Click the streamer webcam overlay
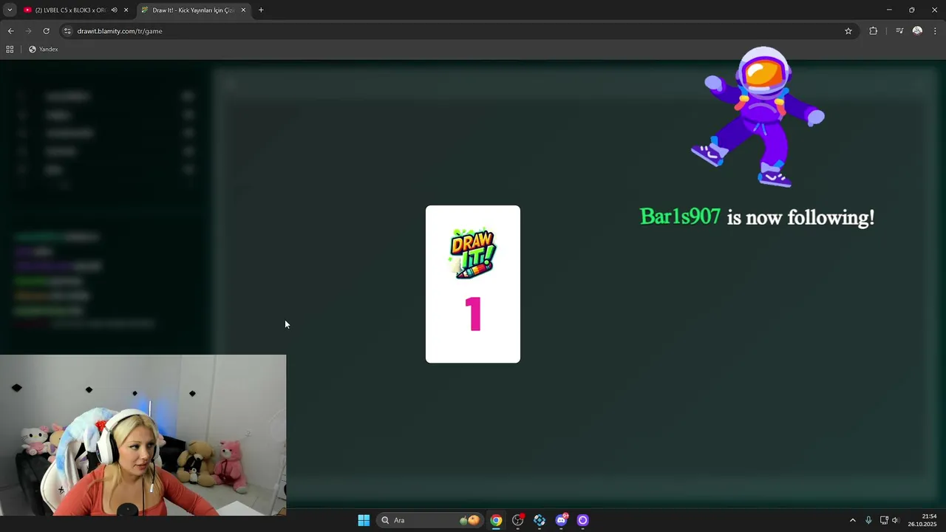 coord(143,435)
